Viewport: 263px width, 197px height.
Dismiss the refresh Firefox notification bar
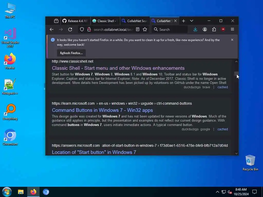tap(232, 40)
